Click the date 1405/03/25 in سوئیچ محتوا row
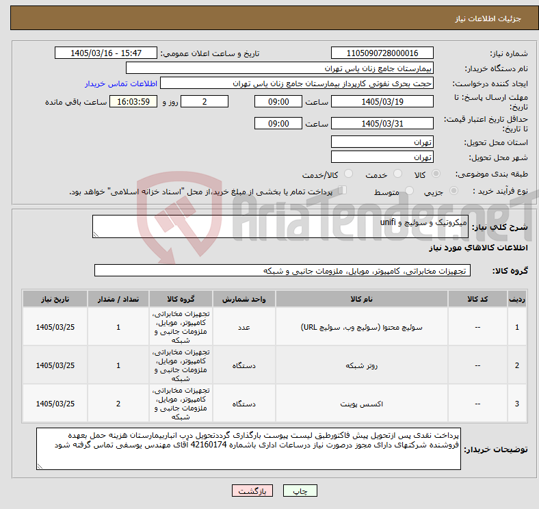This screenshot has height=509, width=539. (x=55, y=327)
